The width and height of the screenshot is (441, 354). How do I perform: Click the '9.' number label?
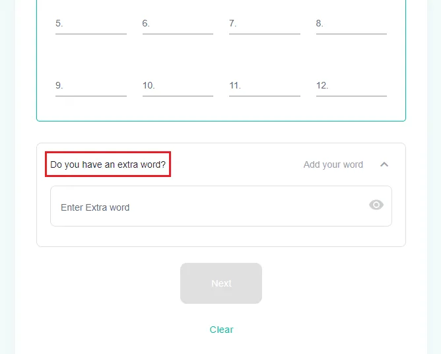click(x=59, y=86)
